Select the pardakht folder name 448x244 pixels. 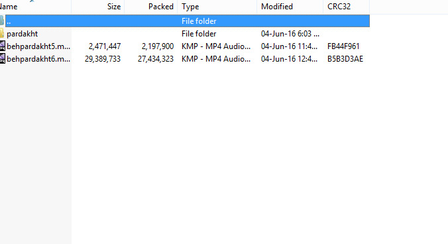coord(23,34)
